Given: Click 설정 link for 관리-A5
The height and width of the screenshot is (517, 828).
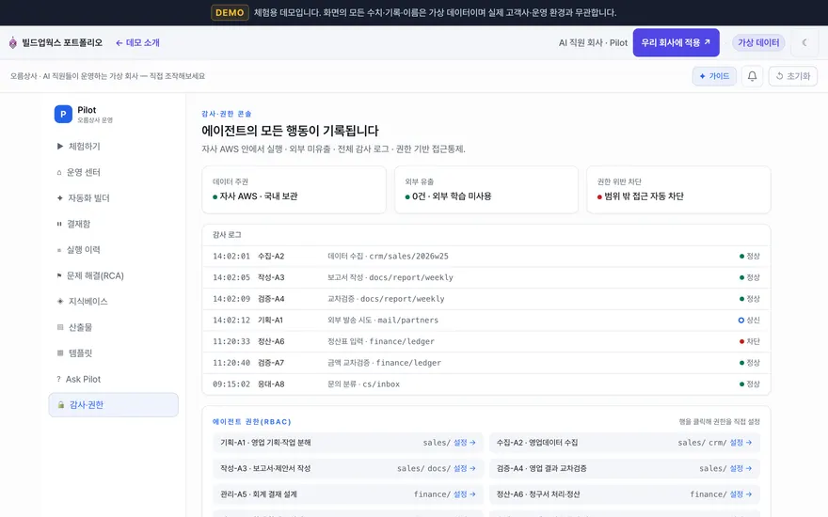Looking at the screenshot, I should pos(465,494).
